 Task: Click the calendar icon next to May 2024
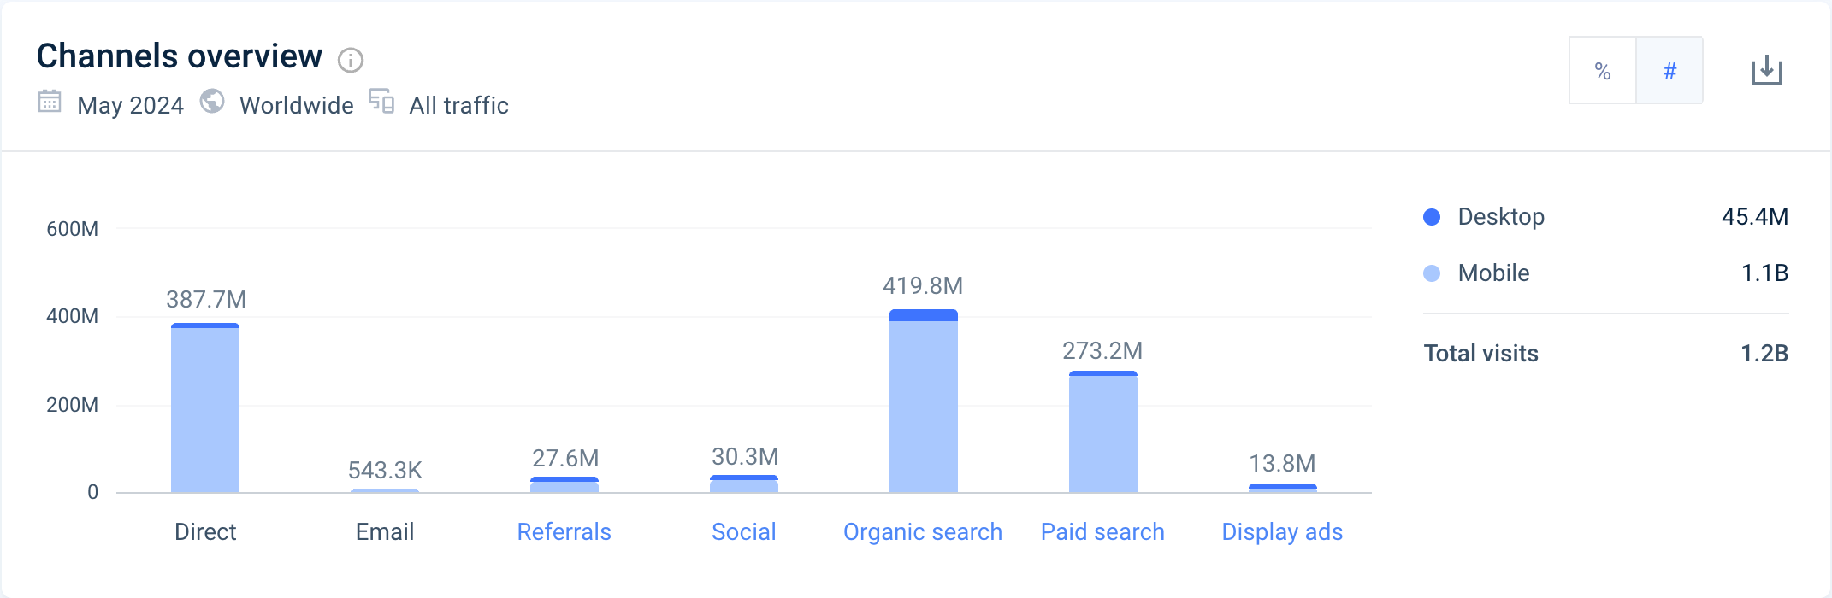pos(50,102)
